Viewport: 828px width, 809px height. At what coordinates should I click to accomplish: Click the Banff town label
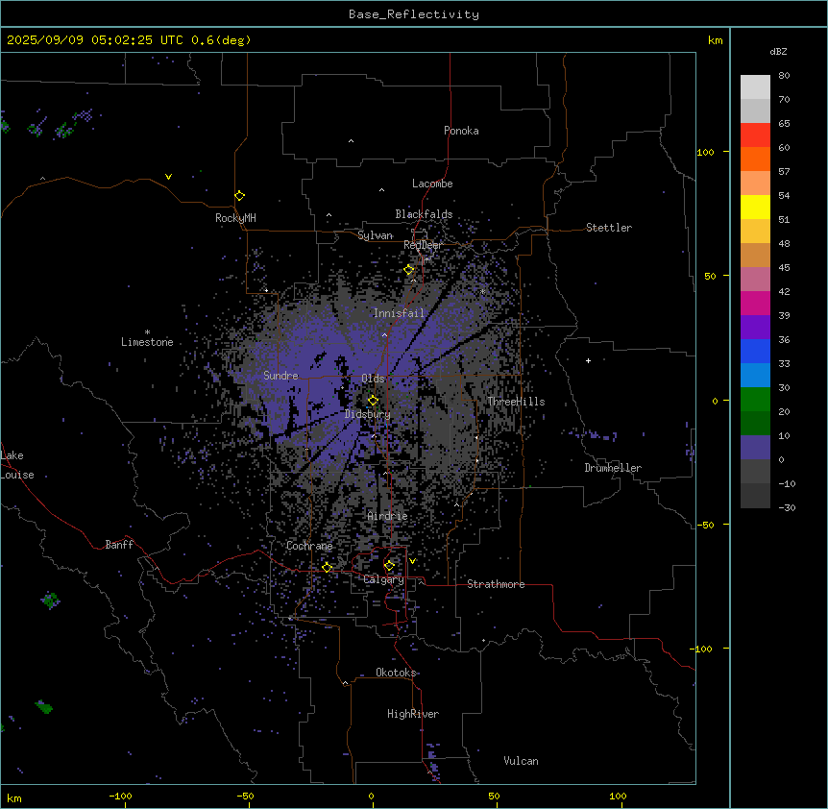point(119,545)
